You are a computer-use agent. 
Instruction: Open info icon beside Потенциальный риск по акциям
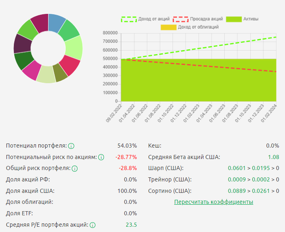click(x=101, y=157)
